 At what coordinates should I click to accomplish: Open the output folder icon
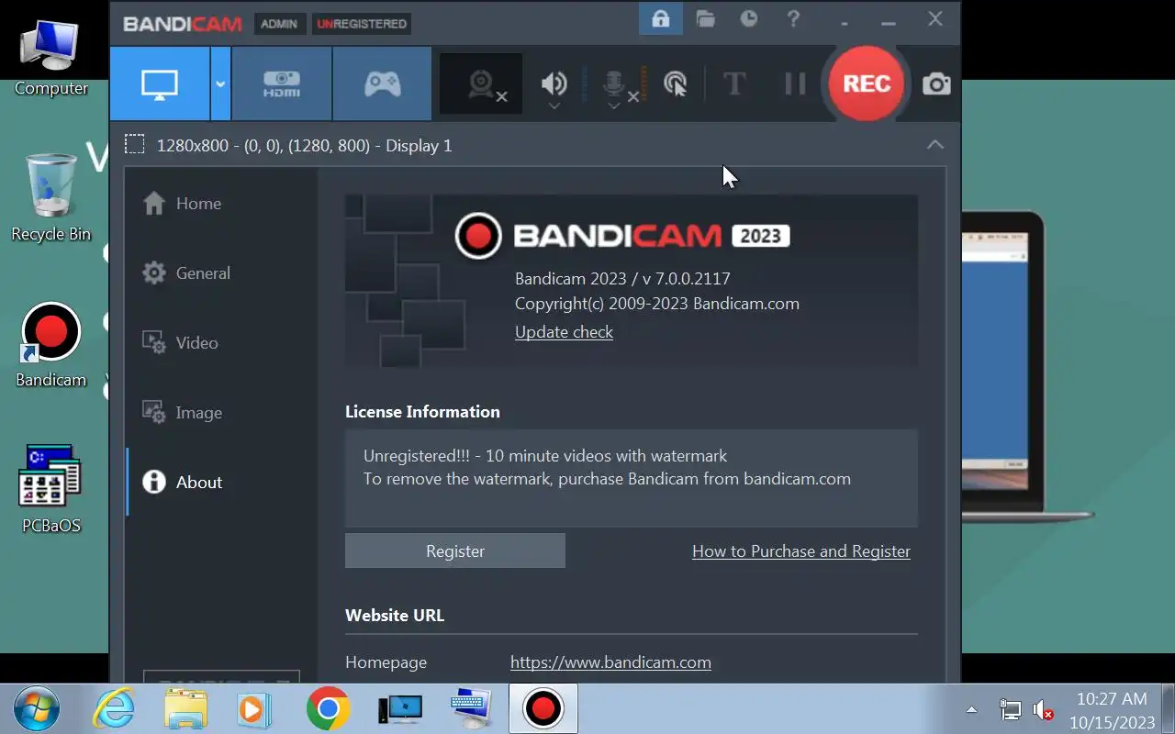(705, 19)
